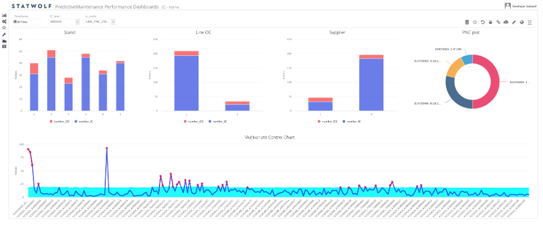Click the lock icon in toolbar

tap(491, 22)
